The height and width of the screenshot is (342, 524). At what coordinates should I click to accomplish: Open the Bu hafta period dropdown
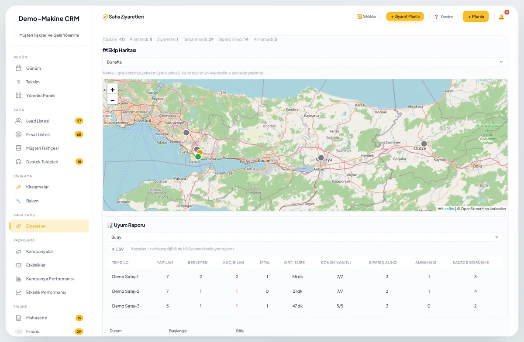[305, 62]
